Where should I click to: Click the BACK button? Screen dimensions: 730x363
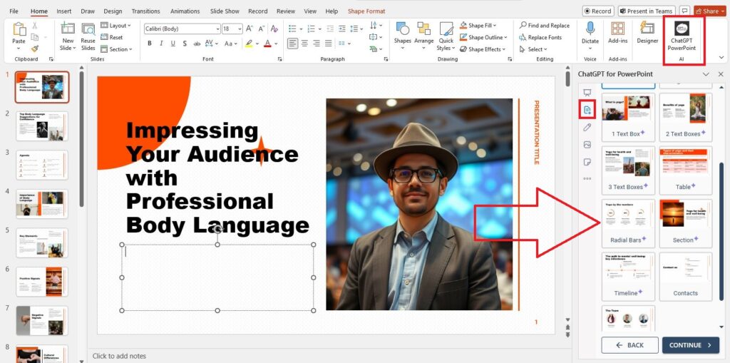point(629,345)
